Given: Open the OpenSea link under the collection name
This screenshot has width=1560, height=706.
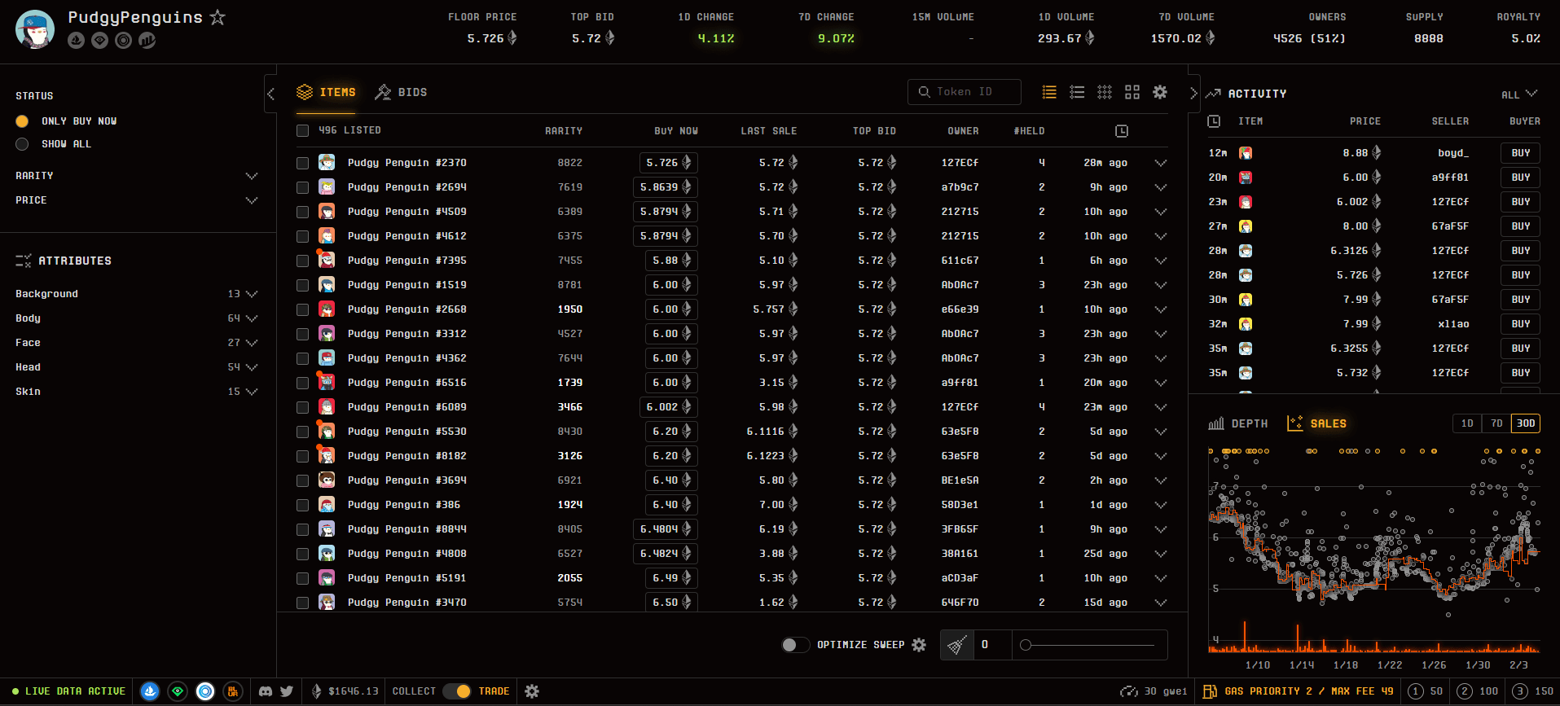Looking at the screenshot, I should (x=77, y=40).
